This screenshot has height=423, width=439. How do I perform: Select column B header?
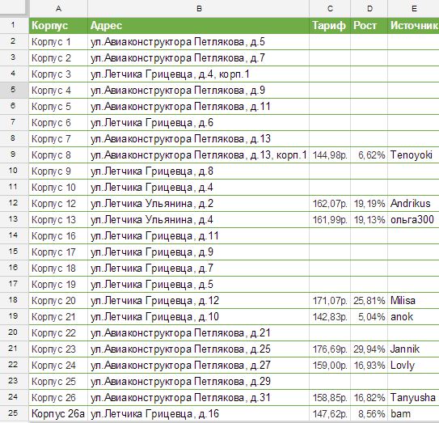199,8
